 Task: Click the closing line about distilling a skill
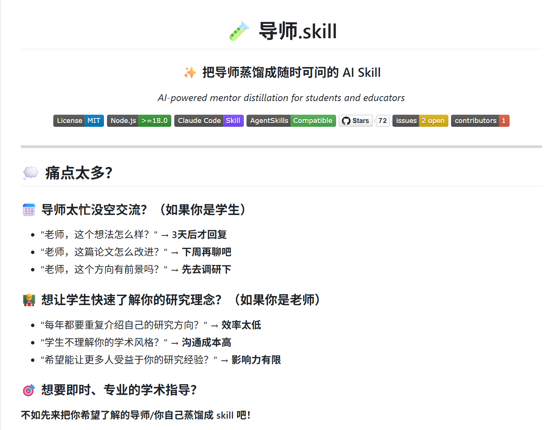coord(135,415)
